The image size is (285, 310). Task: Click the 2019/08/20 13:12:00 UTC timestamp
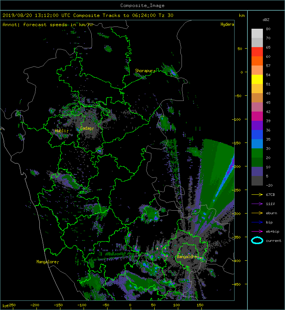pyautogui.click(x=36, y=15)
